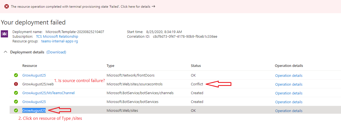Download the deployment details

pyautogui.click(x=56, y=52)
